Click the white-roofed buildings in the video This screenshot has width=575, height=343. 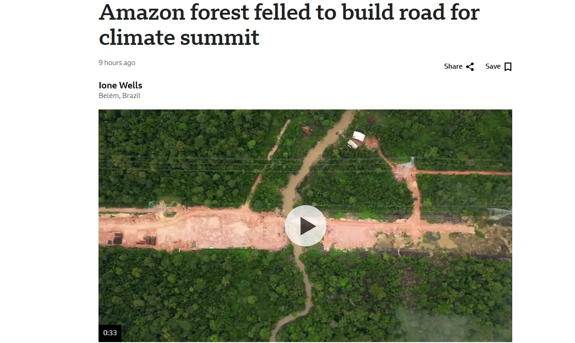pos(356,139)
